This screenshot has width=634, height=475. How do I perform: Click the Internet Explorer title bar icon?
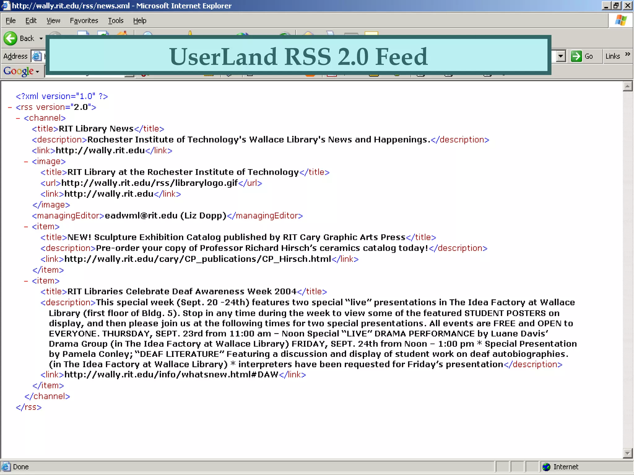[x=6, y=6]
